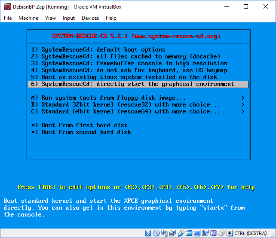Click the CPU virtualization status icon
Image resolution: width=276 pixels, height=238 pixels.
coord(213,233)
